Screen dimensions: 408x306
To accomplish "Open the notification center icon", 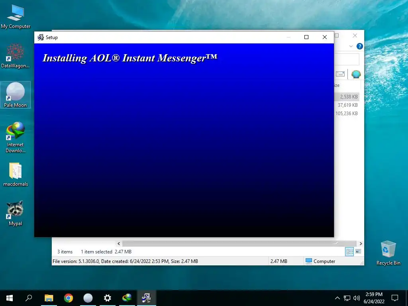I will pos(395,298).
